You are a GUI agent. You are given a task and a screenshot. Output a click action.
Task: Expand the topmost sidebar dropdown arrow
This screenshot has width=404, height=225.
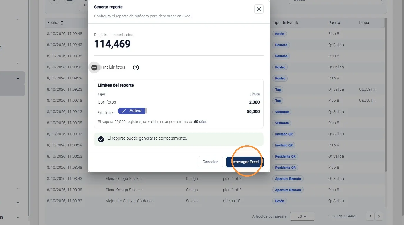coord(18,19)
